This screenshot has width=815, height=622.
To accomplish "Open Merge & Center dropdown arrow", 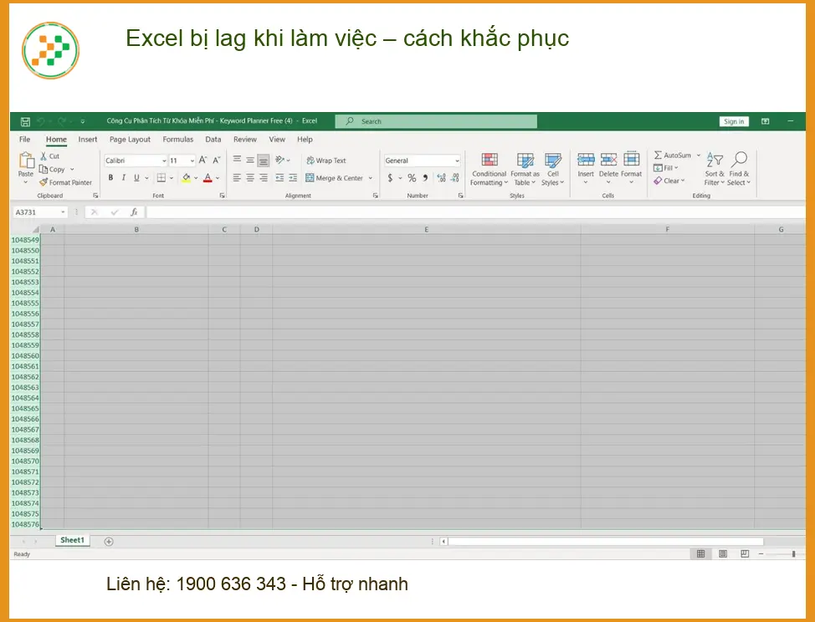I will pyautogui.click(x=371, y=178).
